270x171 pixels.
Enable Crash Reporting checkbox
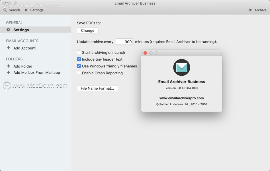pos(79,73)
